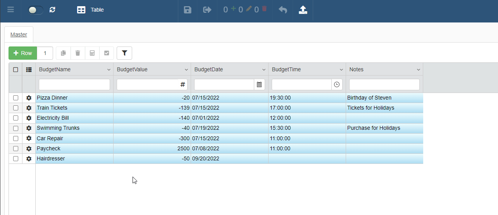Click the undo arrow icon
This screenshot has height=215, width=498.
pos(283,10)
